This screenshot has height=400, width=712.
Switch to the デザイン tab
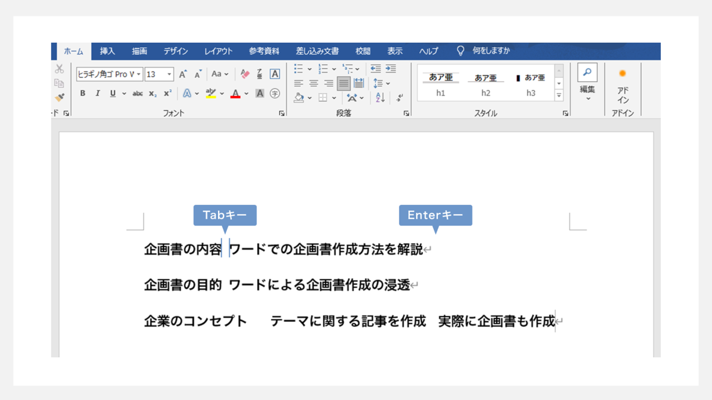[x=176, y=51]
